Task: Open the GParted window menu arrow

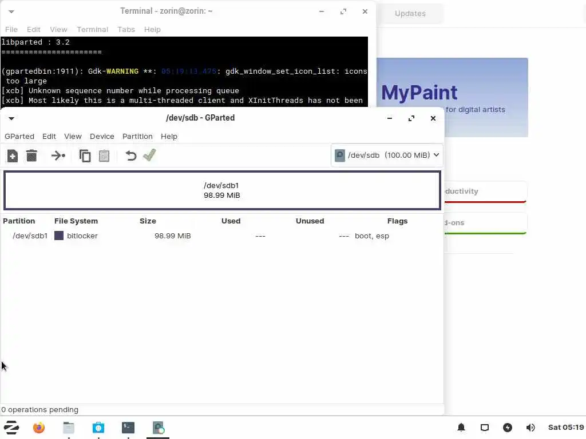Action: 11,118
